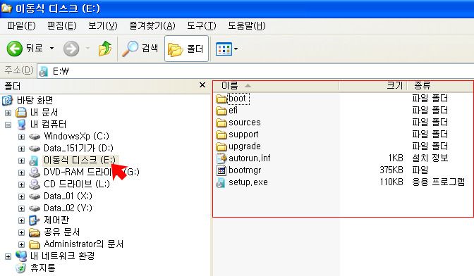The height and width of the screenshot is (276, 474).
Task: Click the Data_151기가 (D:) drive icon
Action: pyautogui.click(x=35, y=149)
